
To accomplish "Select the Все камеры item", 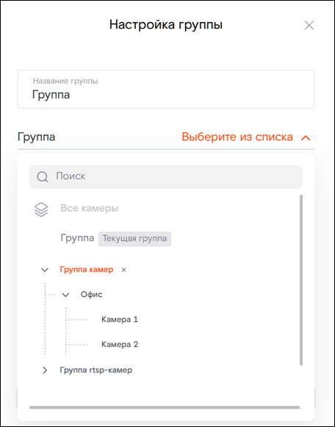I will click(90, 208).
